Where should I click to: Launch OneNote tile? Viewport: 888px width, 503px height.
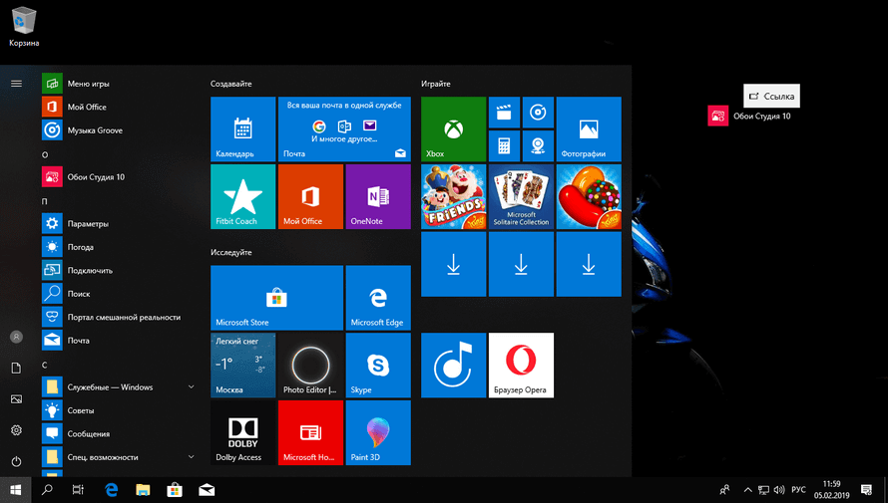(x=377, y=196)
